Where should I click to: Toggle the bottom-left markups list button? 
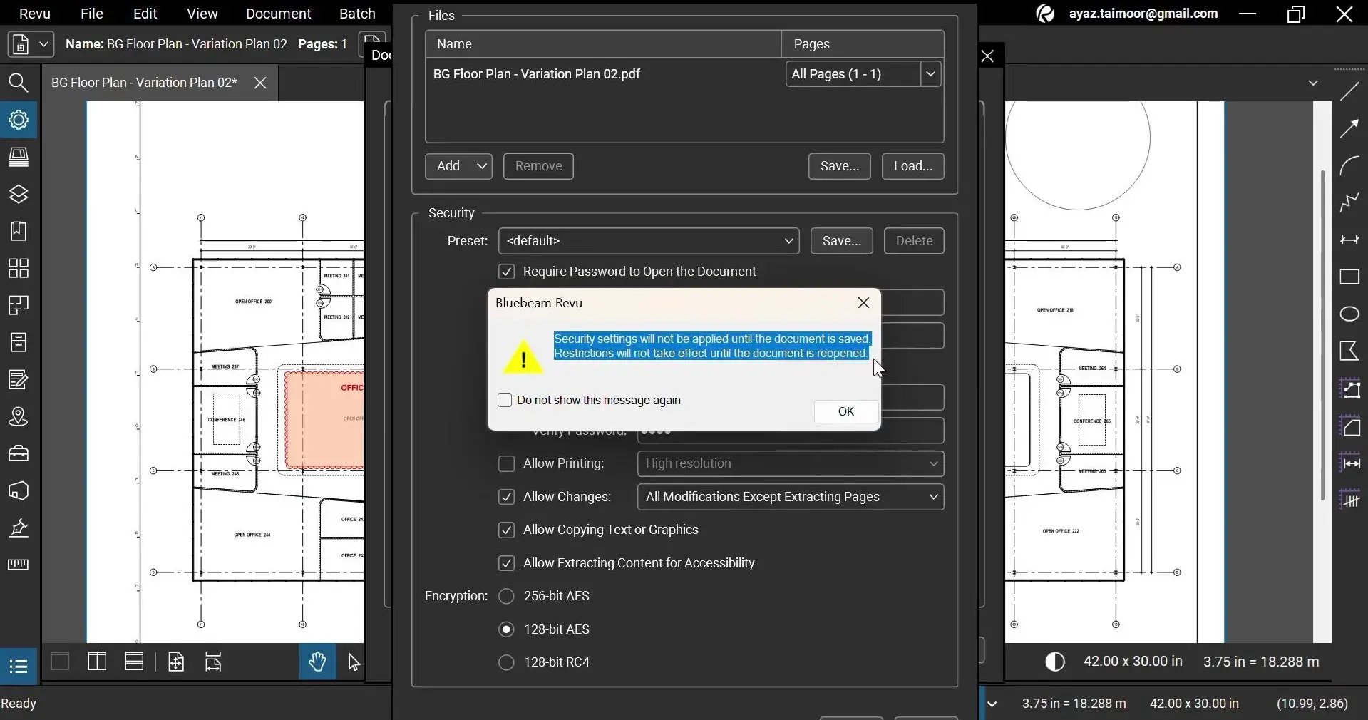[19, 666]
